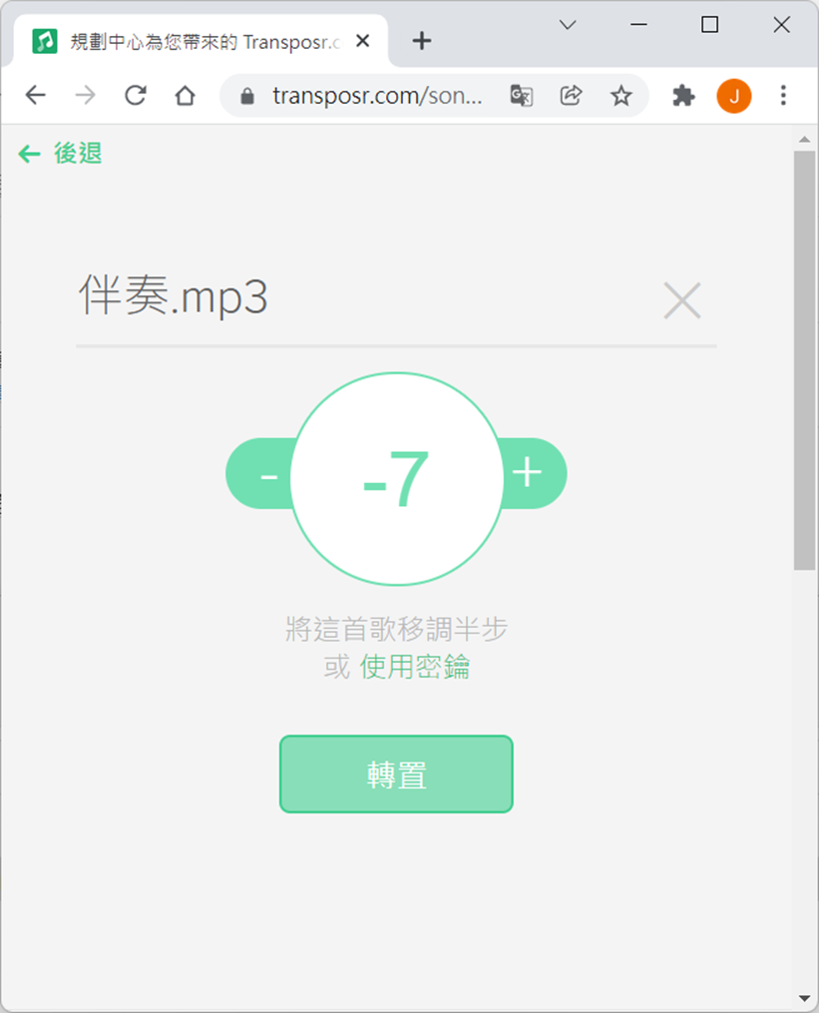Image resolution: width=819 pixels, height=1013 pixels.
Task: Click the browser back arrow
Action: click(x=35, y=96)
